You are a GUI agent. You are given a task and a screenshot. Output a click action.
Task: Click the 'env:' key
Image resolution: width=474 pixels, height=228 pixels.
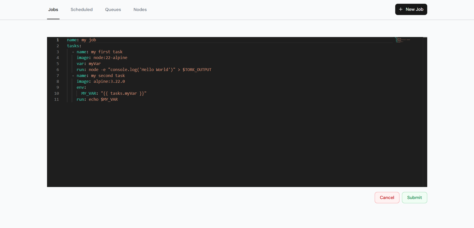[x=81, y=87]
